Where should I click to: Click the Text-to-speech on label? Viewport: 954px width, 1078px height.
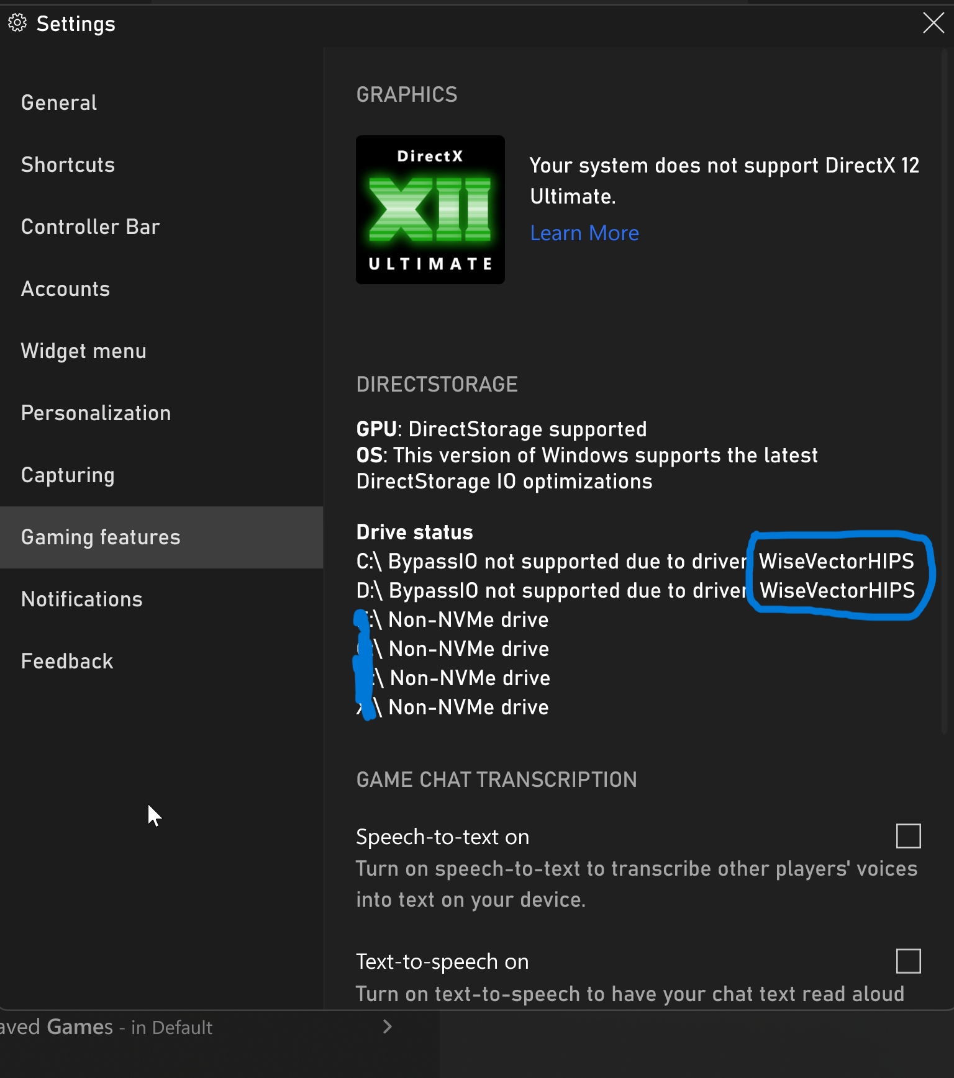tap(442, 962)
